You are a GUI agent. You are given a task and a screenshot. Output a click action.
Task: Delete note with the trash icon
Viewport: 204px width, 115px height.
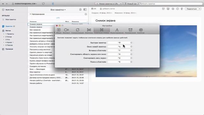point(182,9)
